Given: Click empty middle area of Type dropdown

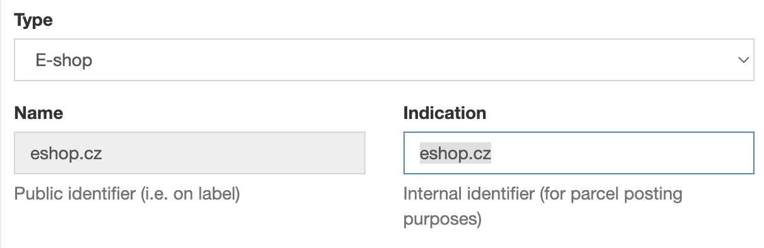Looking at the screenshot, I should pos(410,60).
